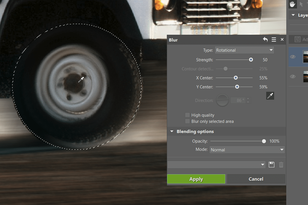Collapse the Blending options section
Viewport: 308px width, 205px height.
pyautogui.click(x=172, y=131)
